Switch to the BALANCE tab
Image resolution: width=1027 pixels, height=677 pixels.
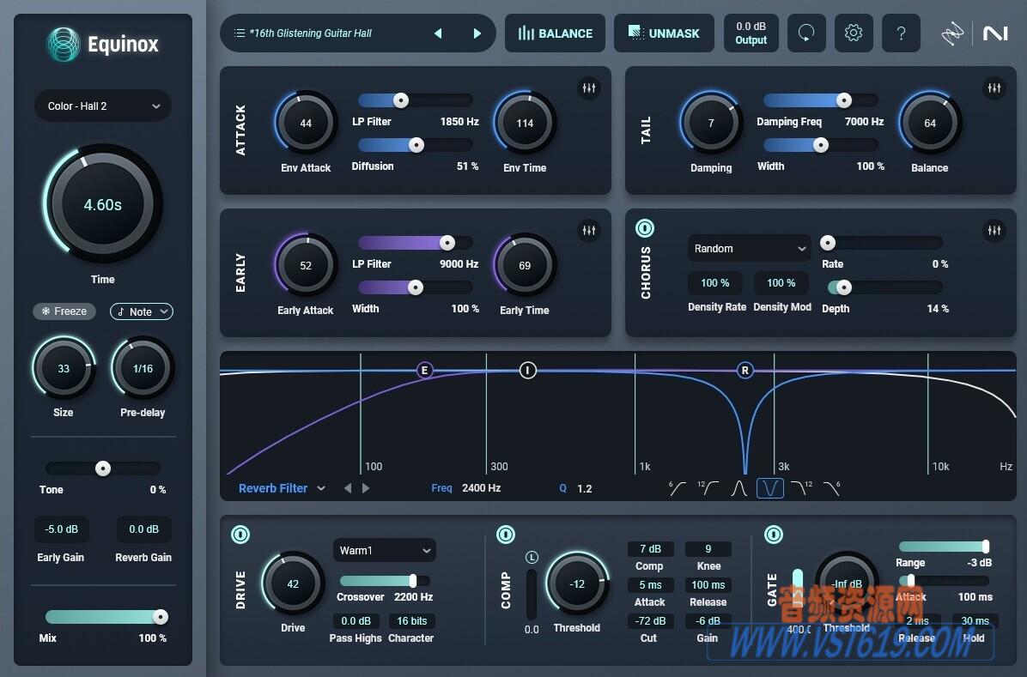click(555, 33)
